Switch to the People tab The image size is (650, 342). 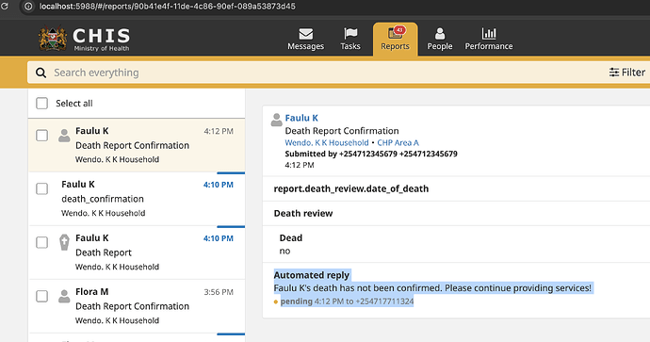point(440,40)
